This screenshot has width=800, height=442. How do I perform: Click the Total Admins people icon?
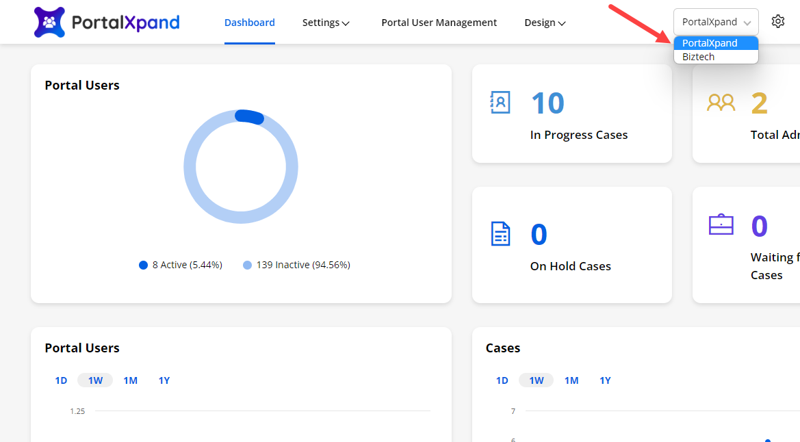[x=721, y=103]
